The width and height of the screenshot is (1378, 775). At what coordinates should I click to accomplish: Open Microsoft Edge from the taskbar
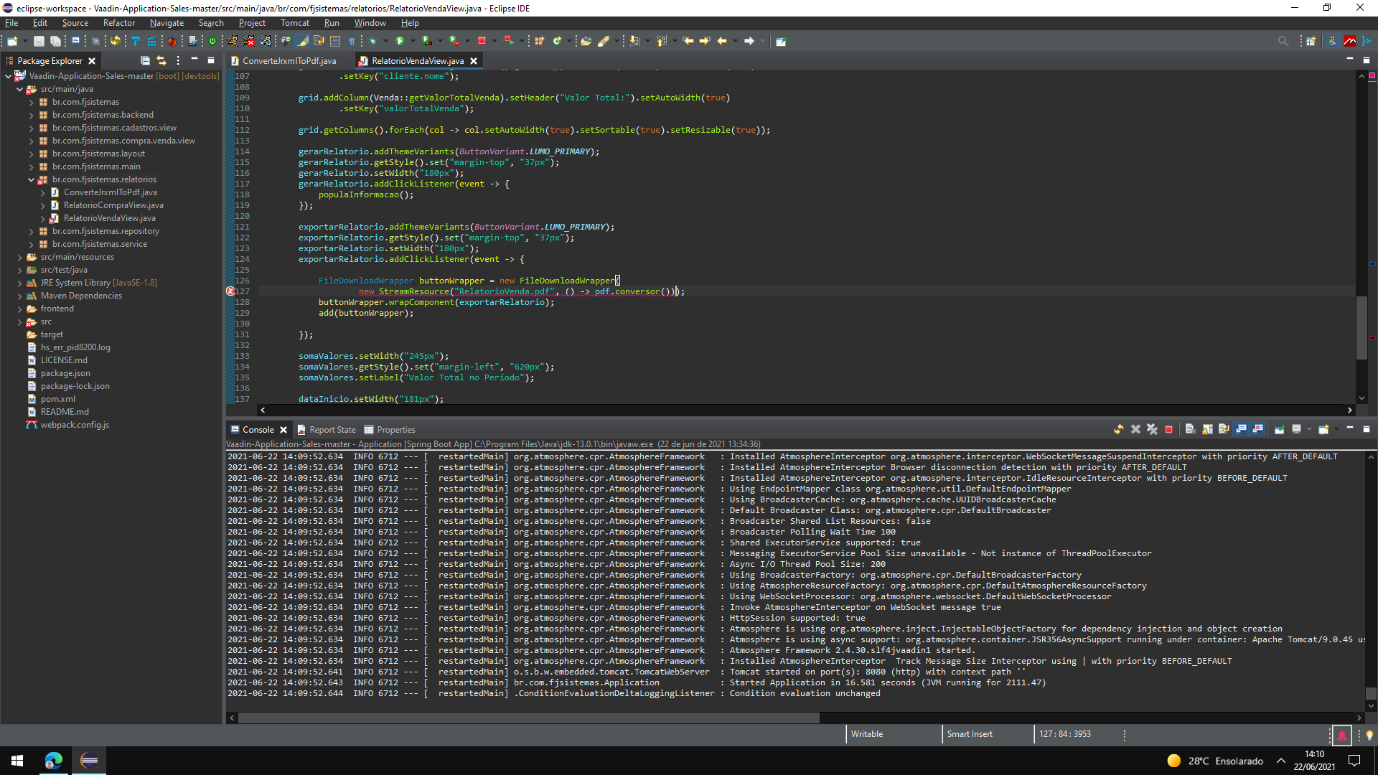coord(54,761)
